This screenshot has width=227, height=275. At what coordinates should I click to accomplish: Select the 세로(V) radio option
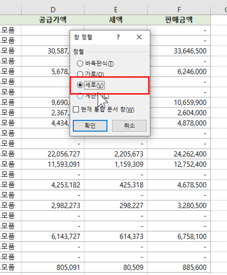91,85
